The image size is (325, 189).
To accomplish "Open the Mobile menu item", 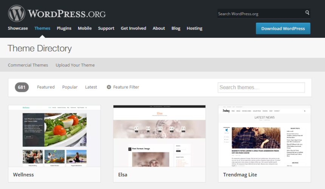I will (85, 28).
